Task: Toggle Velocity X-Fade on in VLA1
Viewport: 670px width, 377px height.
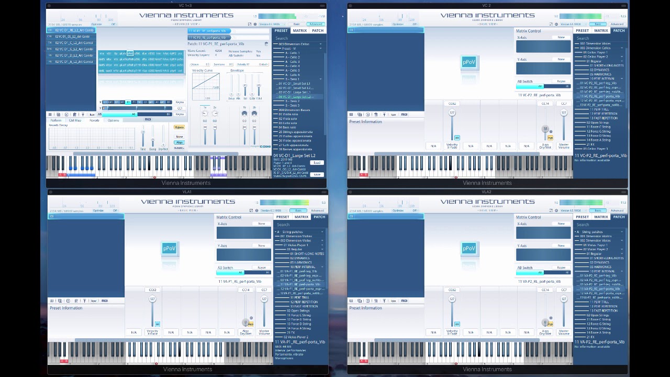Action: click(x=157, y=324)
